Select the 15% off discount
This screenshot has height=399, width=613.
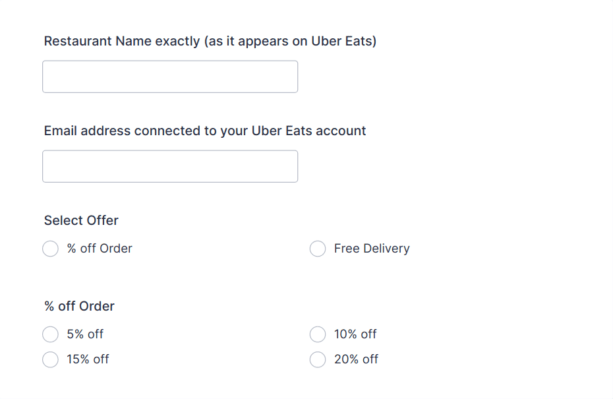[50, 359]
